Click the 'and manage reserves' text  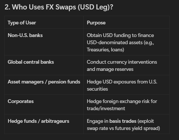coord(110,69)
